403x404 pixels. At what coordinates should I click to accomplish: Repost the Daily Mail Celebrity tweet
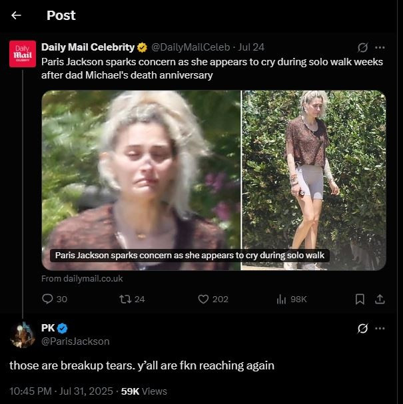122,300
